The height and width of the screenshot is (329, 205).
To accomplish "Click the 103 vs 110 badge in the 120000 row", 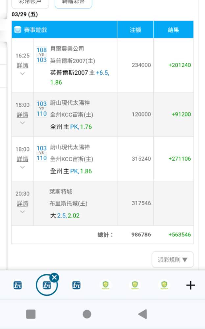I will [x=41, y=109].
